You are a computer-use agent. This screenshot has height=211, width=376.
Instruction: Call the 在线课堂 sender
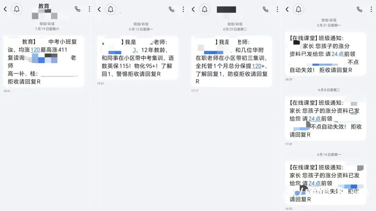point(359,9)
